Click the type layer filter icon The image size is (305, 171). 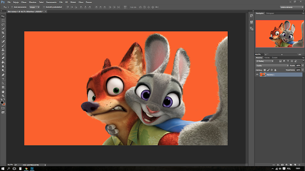click(x=288, y=61)
